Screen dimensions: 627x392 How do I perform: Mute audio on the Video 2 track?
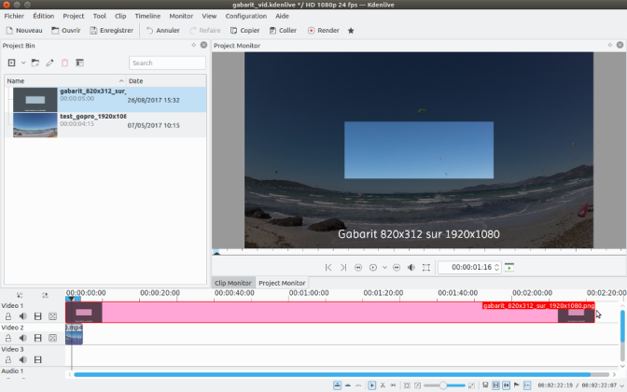[x=22, y=338]
